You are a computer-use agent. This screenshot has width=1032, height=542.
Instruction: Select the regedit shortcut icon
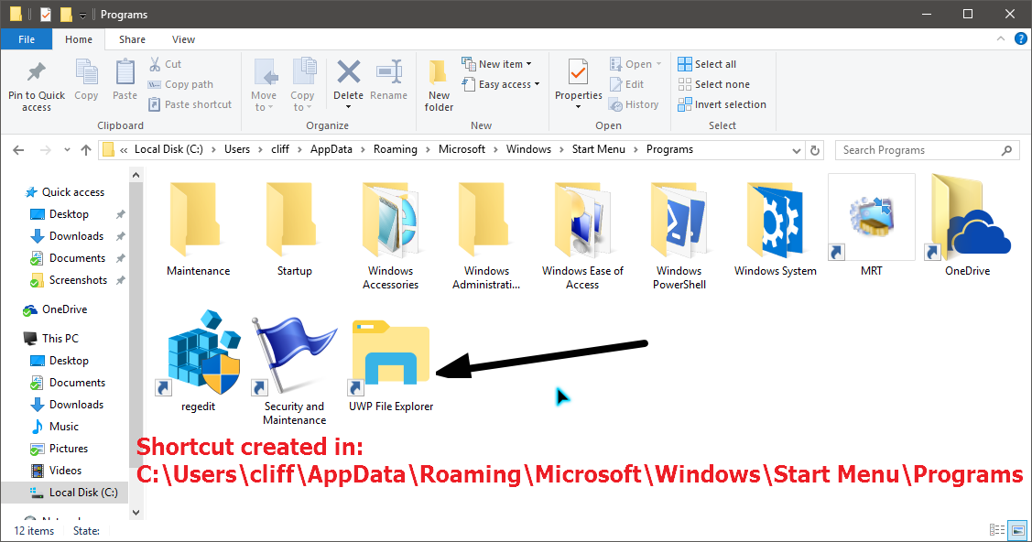[x=198, y=353]
